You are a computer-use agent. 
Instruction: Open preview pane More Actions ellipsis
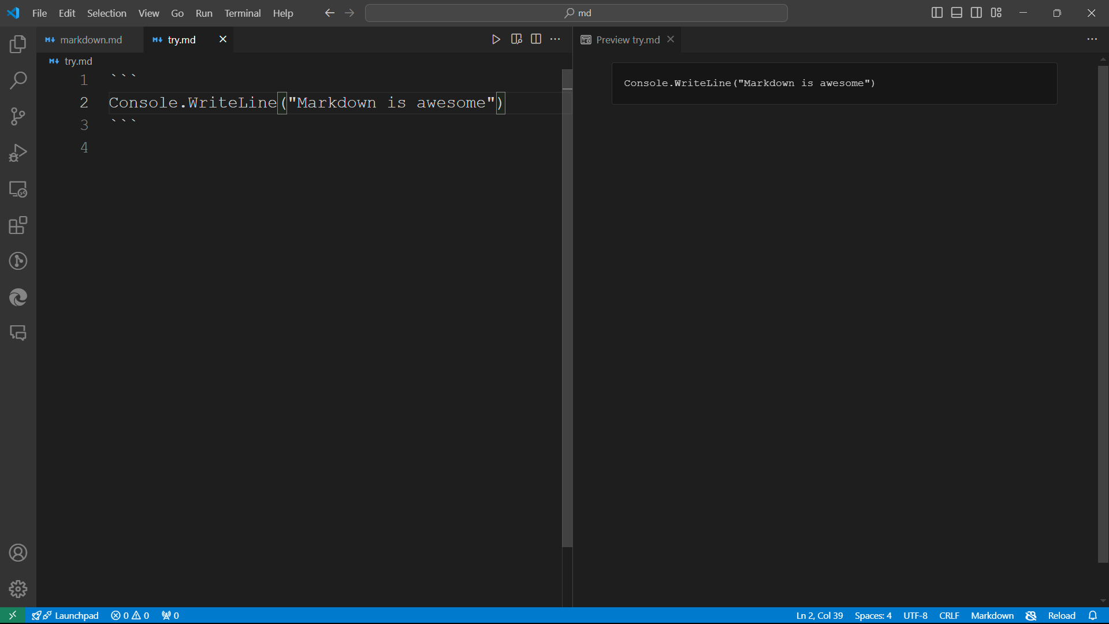tap(1092, 39)
